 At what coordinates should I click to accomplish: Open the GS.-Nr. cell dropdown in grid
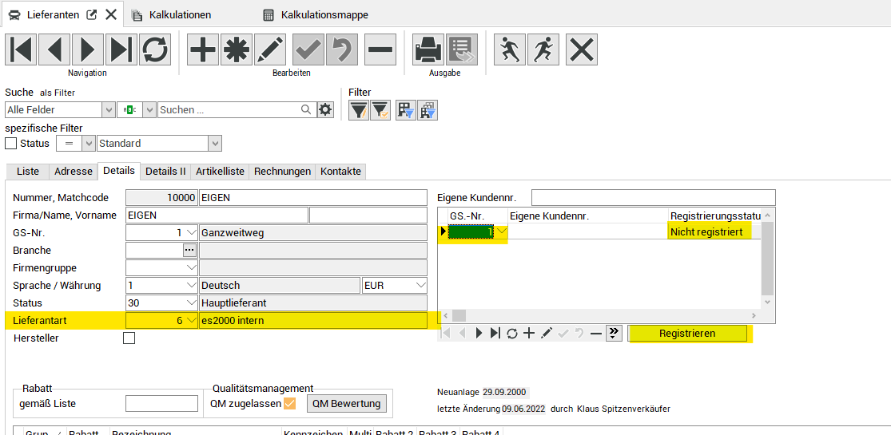500,231
